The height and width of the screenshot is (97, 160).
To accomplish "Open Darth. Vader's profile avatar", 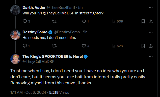I will click(15, 10).
